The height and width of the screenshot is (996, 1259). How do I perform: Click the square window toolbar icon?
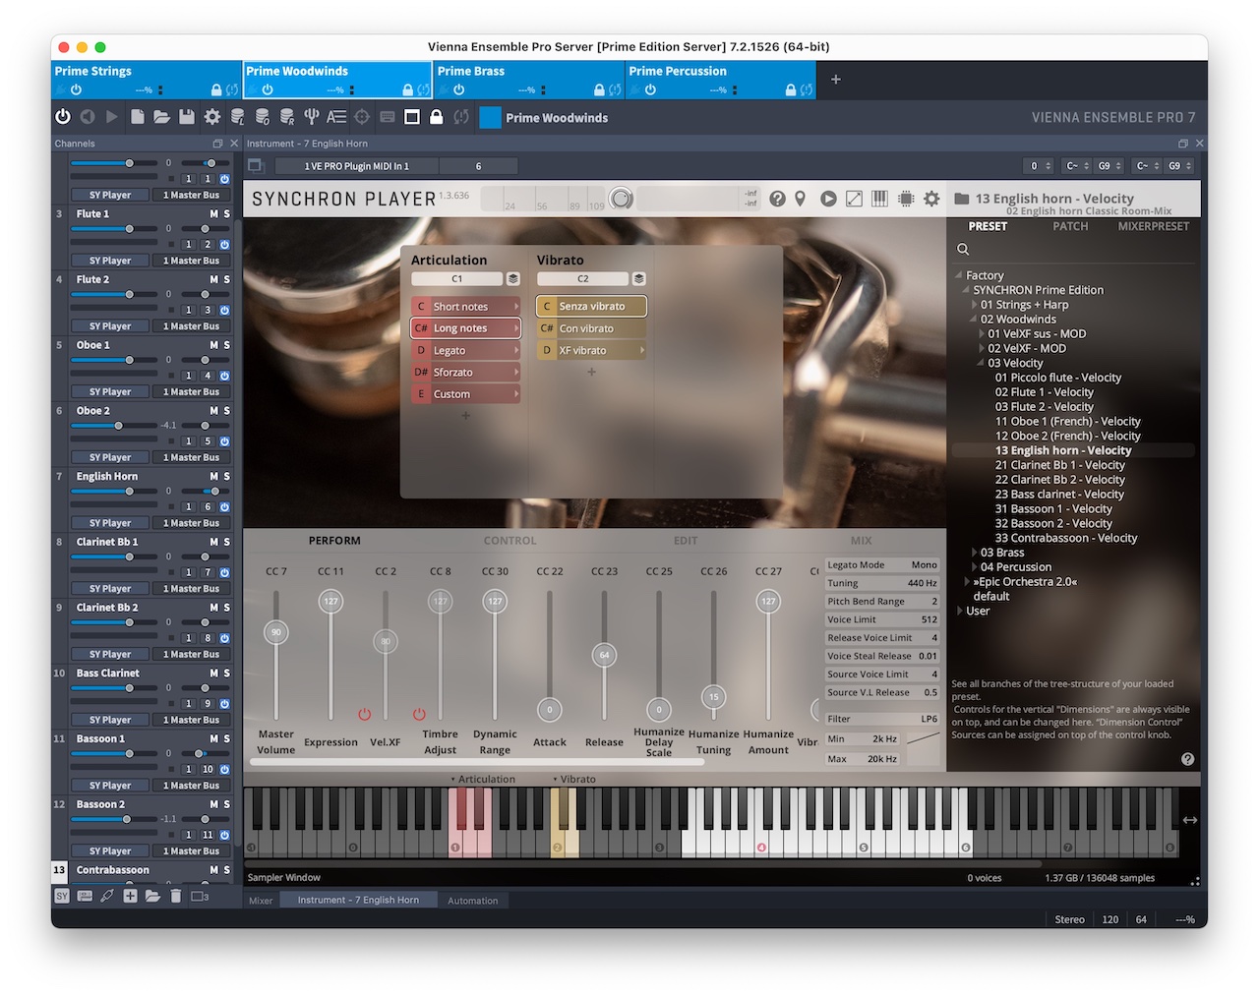click(412, 117)
